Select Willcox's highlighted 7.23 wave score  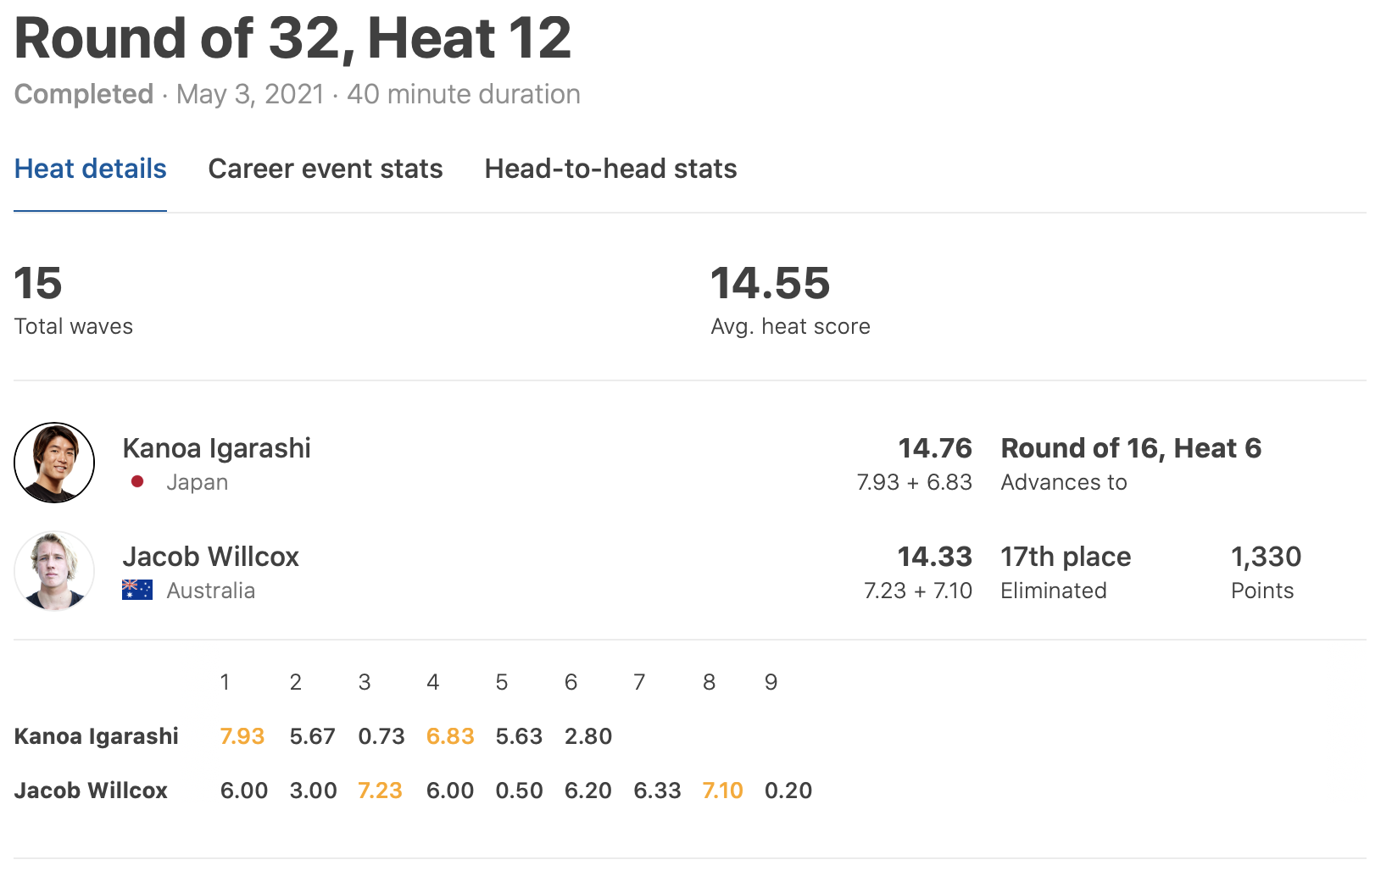[380, 791]
